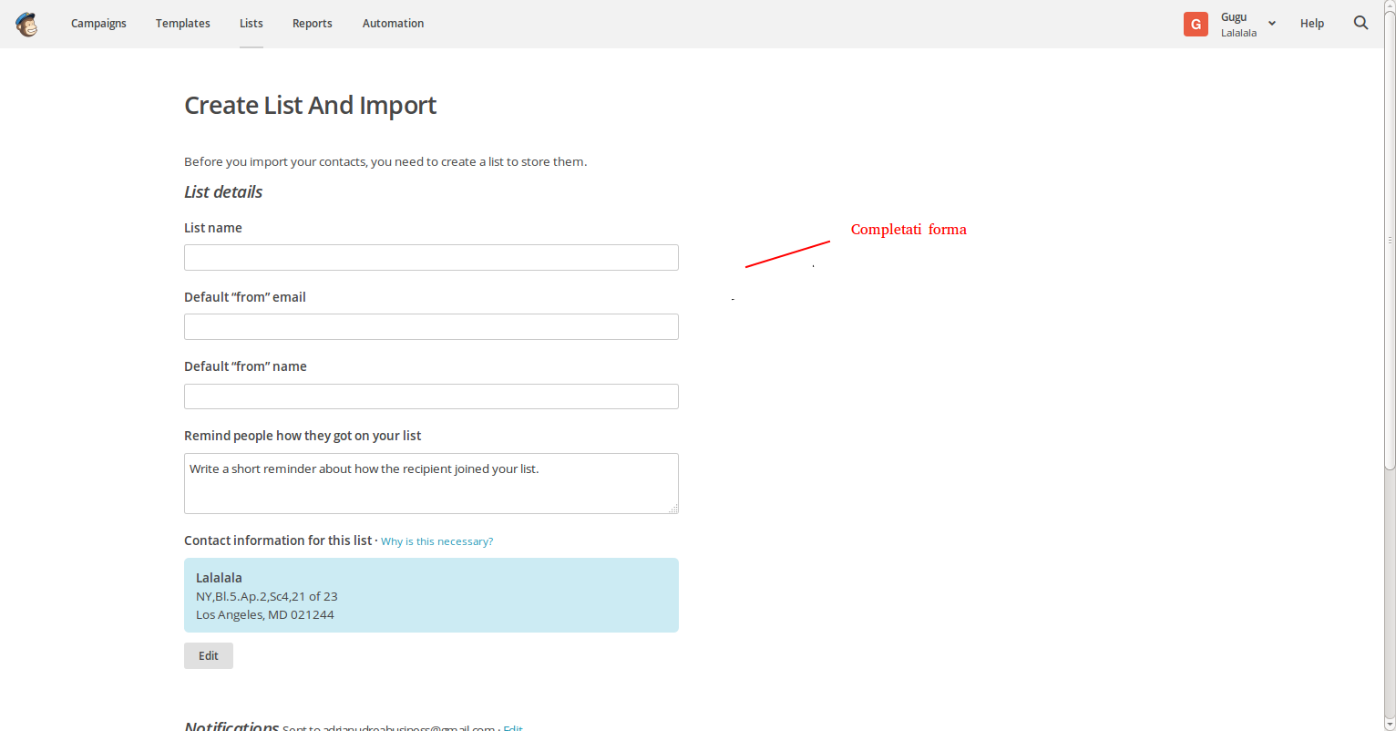Expand the account menu chevron next to Gugu
This screenshot has height=731, width=1396.
tap(1272, 24)
